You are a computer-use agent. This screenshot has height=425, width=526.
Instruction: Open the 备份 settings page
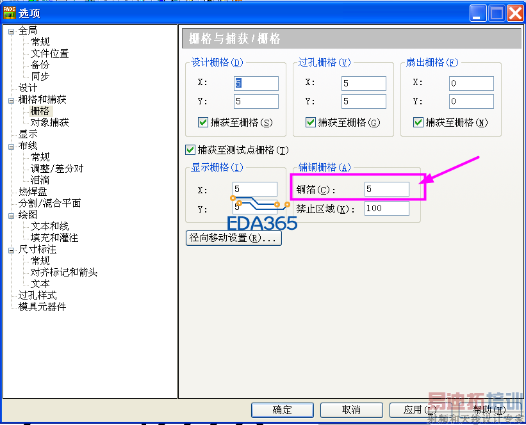click(x=40, y=65)
